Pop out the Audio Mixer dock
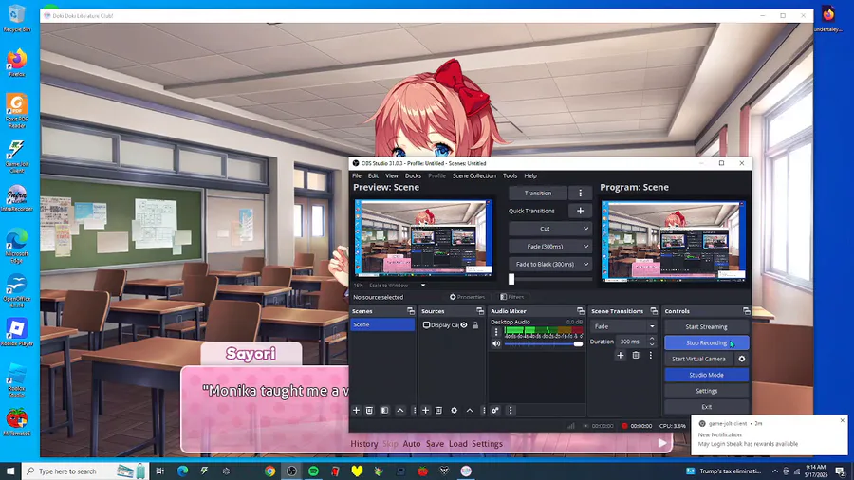The height and width of the screenshot is (480, 854). [x=581, y=311]
